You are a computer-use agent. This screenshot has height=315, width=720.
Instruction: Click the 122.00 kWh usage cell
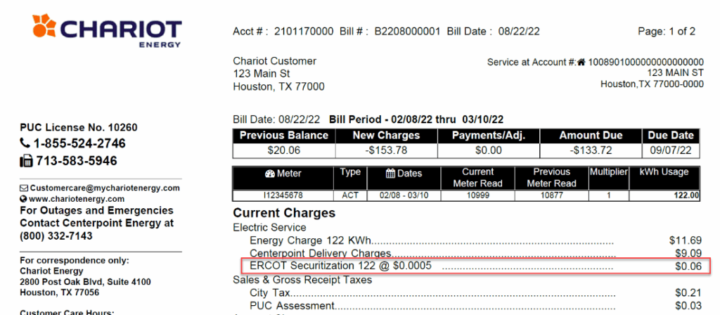click(x=664, y=195)
